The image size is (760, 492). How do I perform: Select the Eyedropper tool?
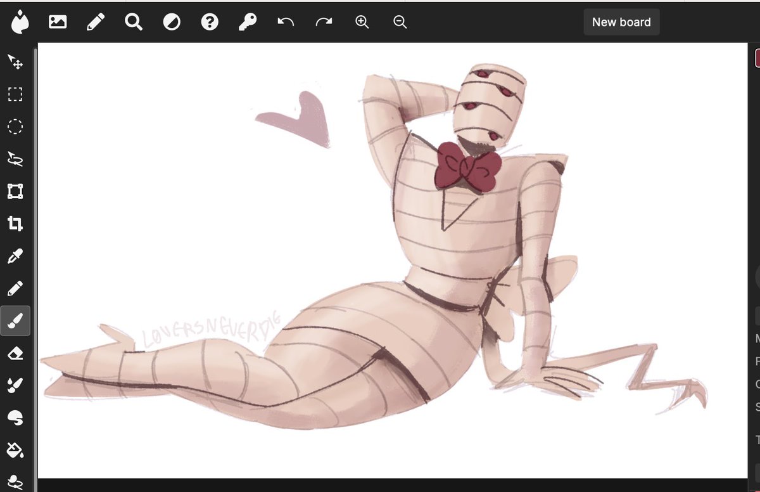pyautogui.click(x=15, y=256)
